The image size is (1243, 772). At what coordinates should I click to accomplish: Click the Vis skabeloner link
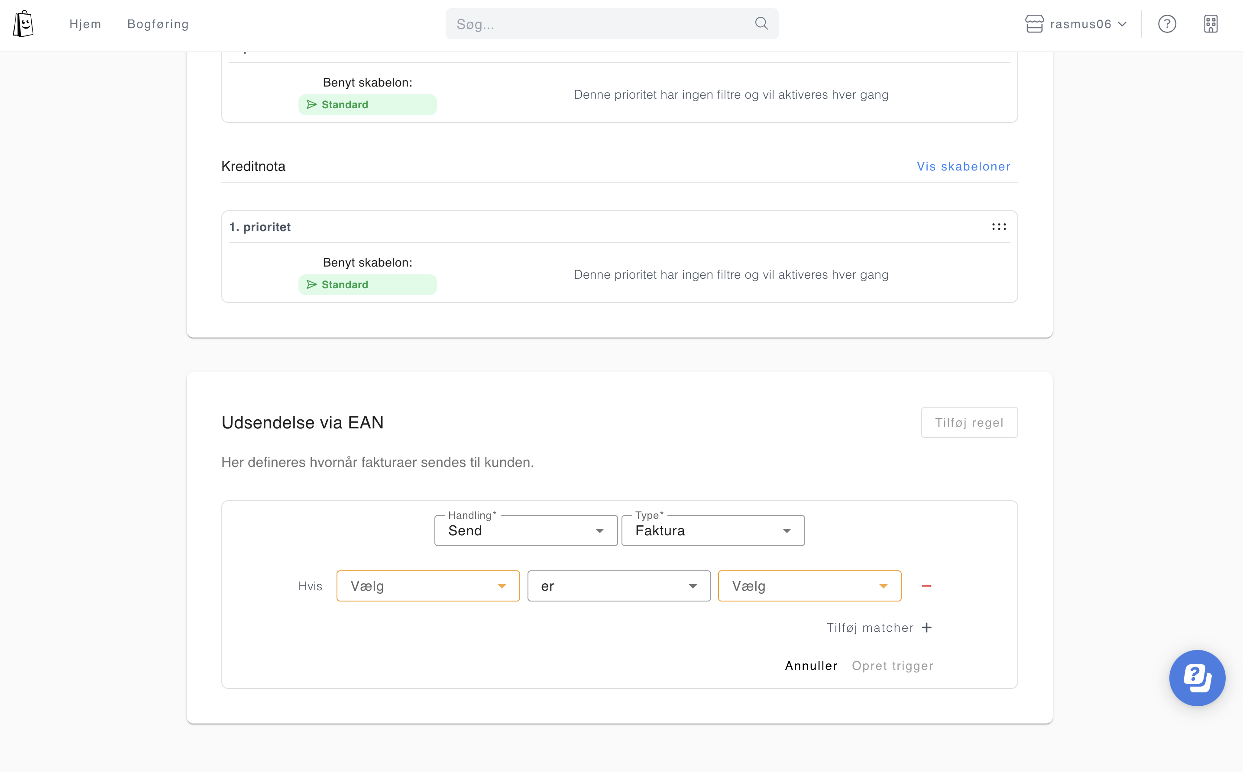point(963,167)
